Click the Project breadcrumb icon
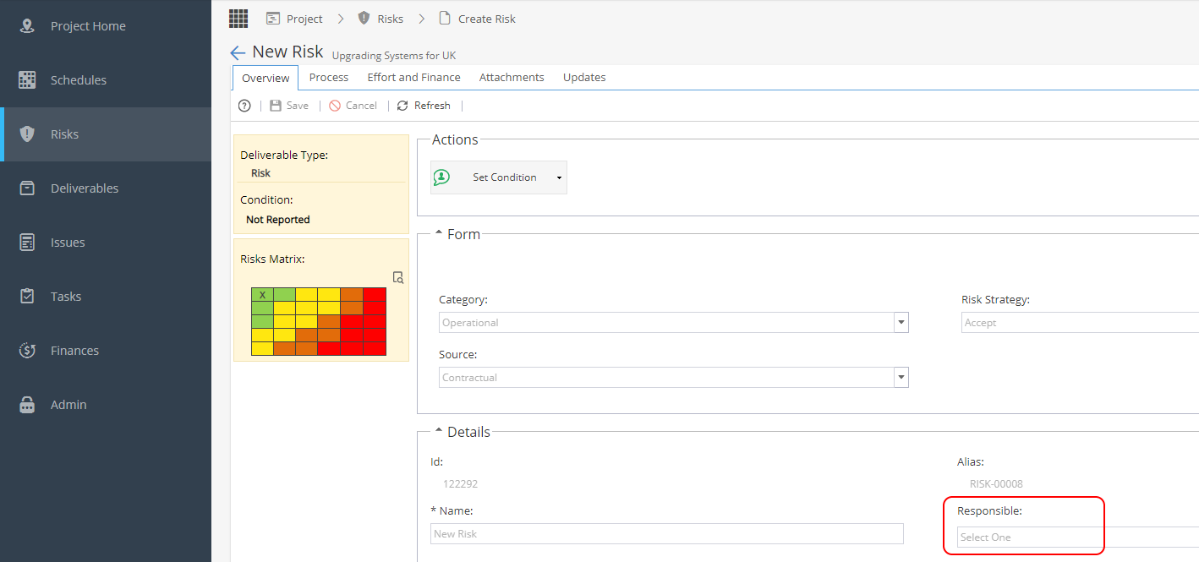1199x562 pixels. tap(273, 18)
